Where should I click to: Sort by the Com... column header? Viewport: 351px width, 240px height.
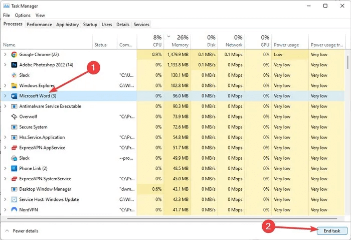pos(127,42)
